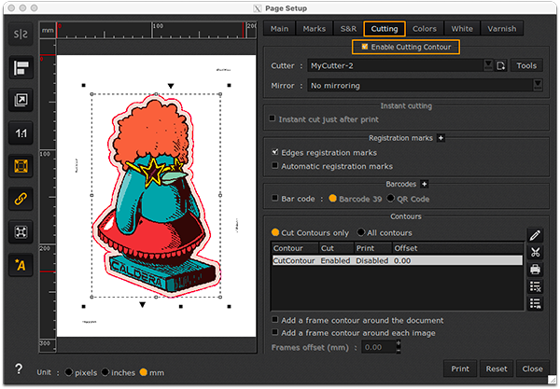Click the MyCutter-2 combo box field

tap(396, 65)
